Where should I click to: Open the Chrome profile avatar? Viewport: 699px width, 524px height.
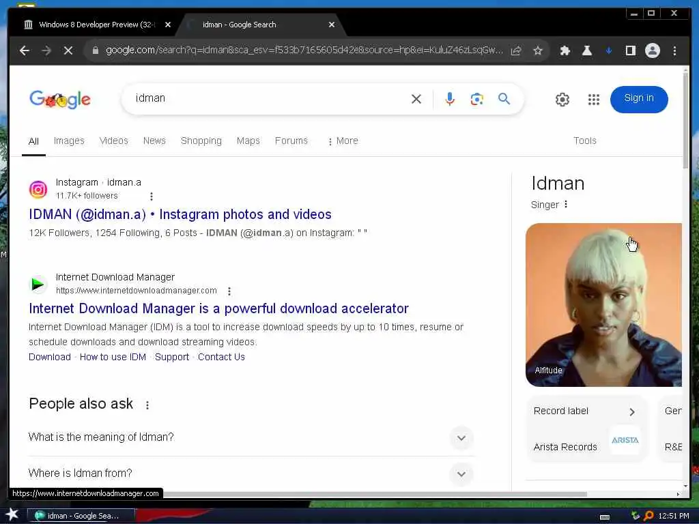(652, 50)
